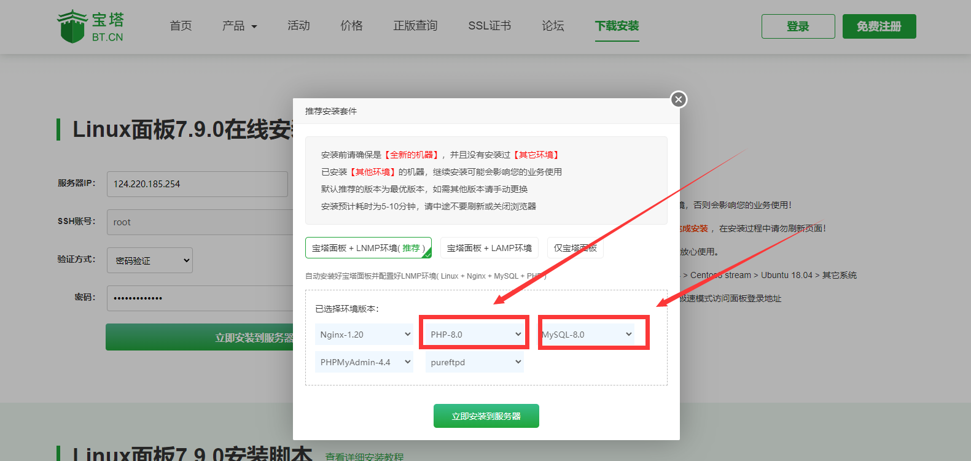Open the 下载安装 tab
971x461 pixels.
(617, 26)
